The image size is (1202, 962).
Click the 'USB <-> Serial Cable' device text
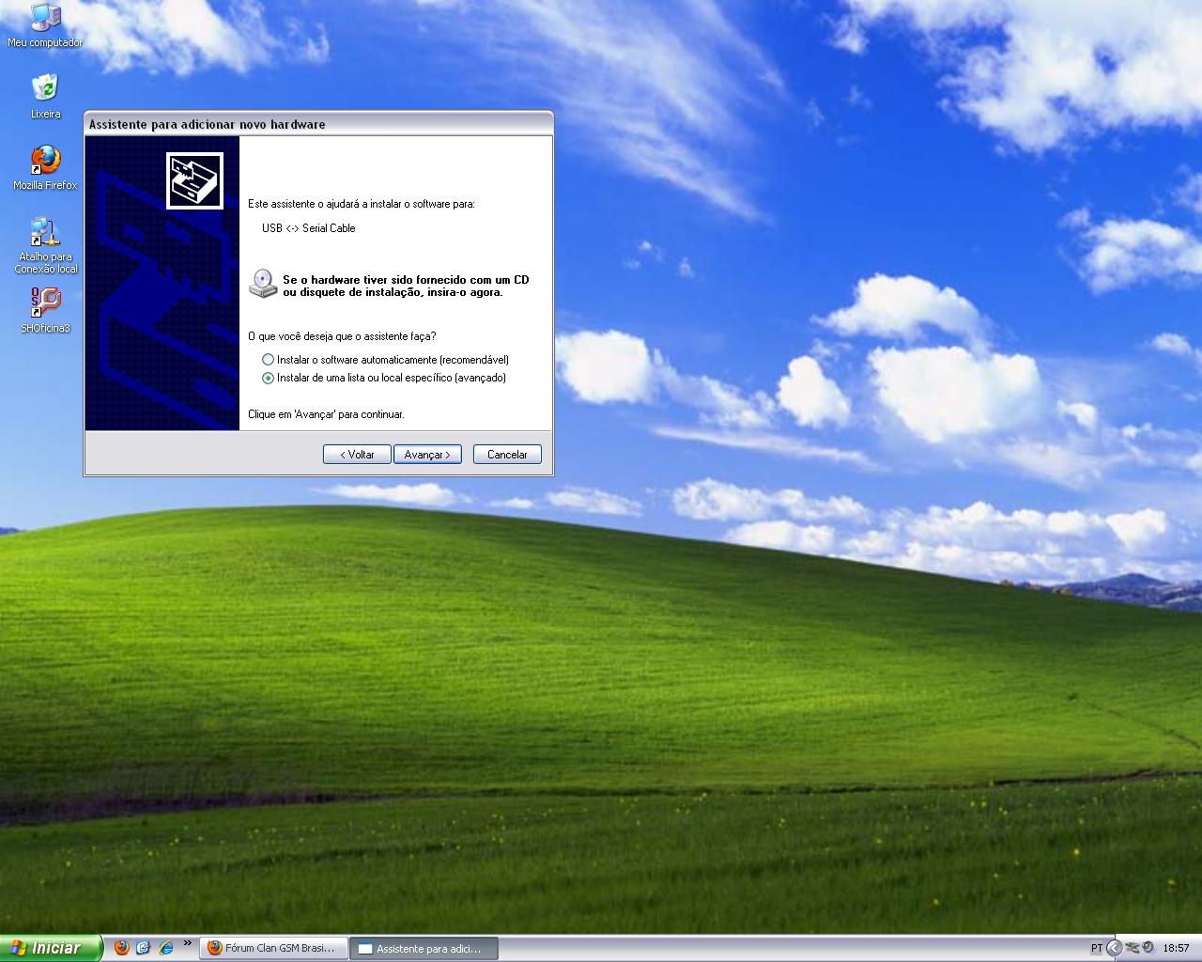coord(309,228)
